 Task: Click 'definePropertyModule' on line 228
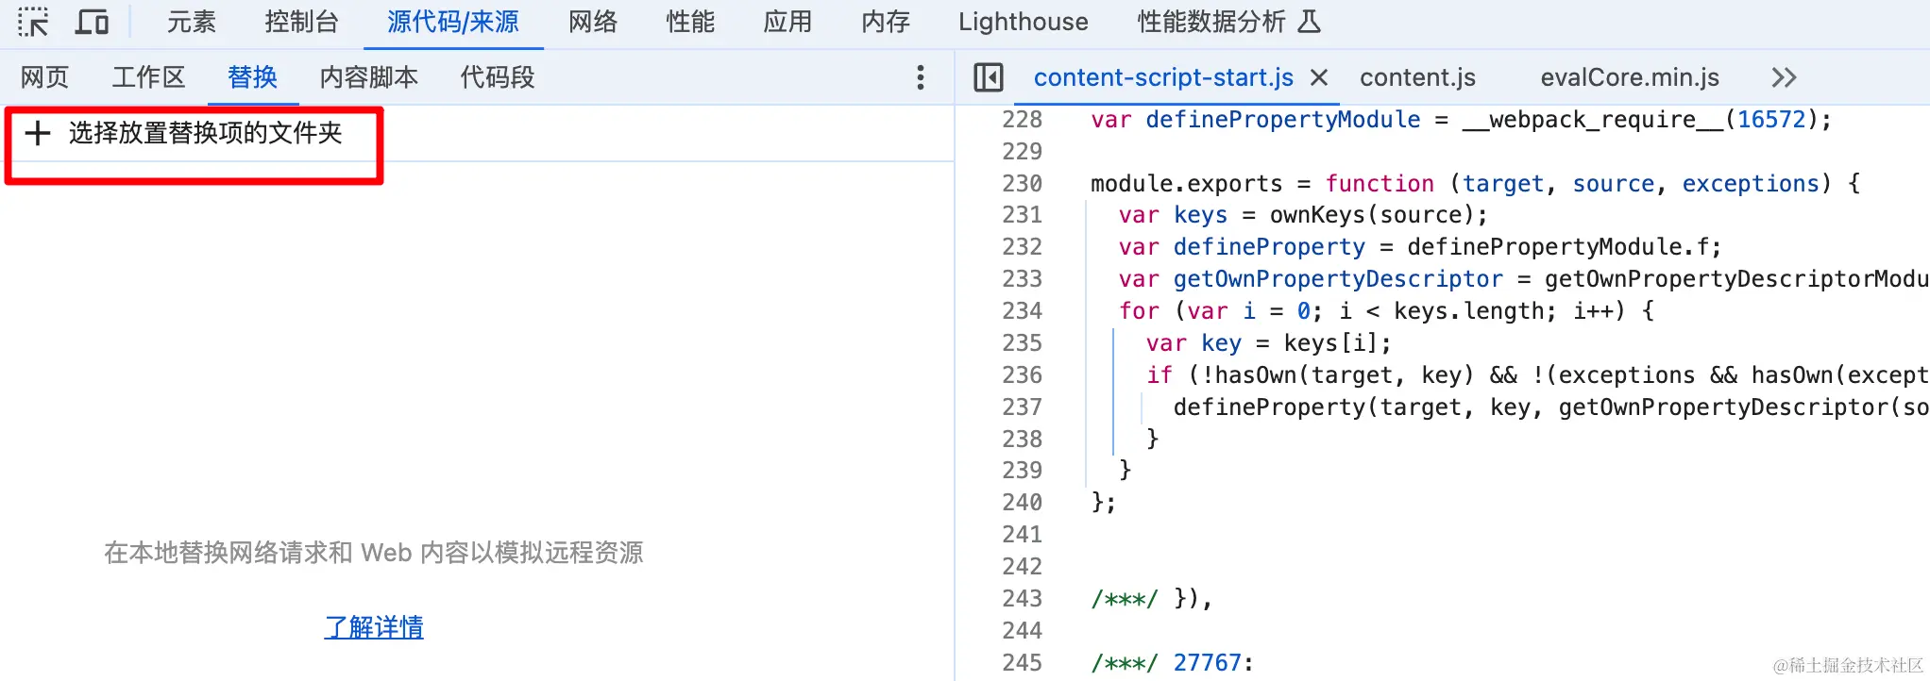click(1283, 120)
